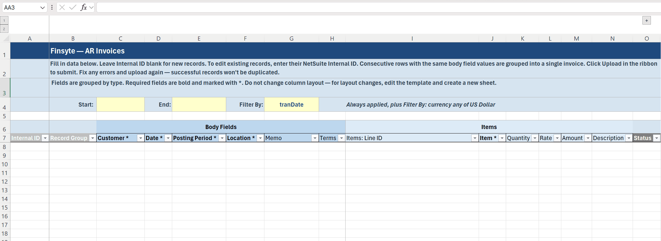Click the Filter By: label cell
The image size is (661, 241).
245,105
